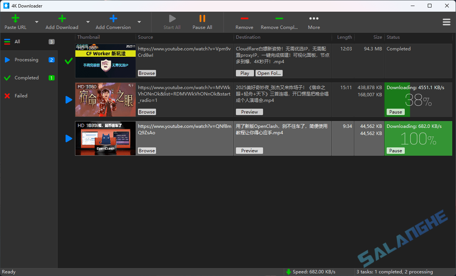Play the completed Cloudflare video
Viewport: 456px width, 276px height.
245,73
